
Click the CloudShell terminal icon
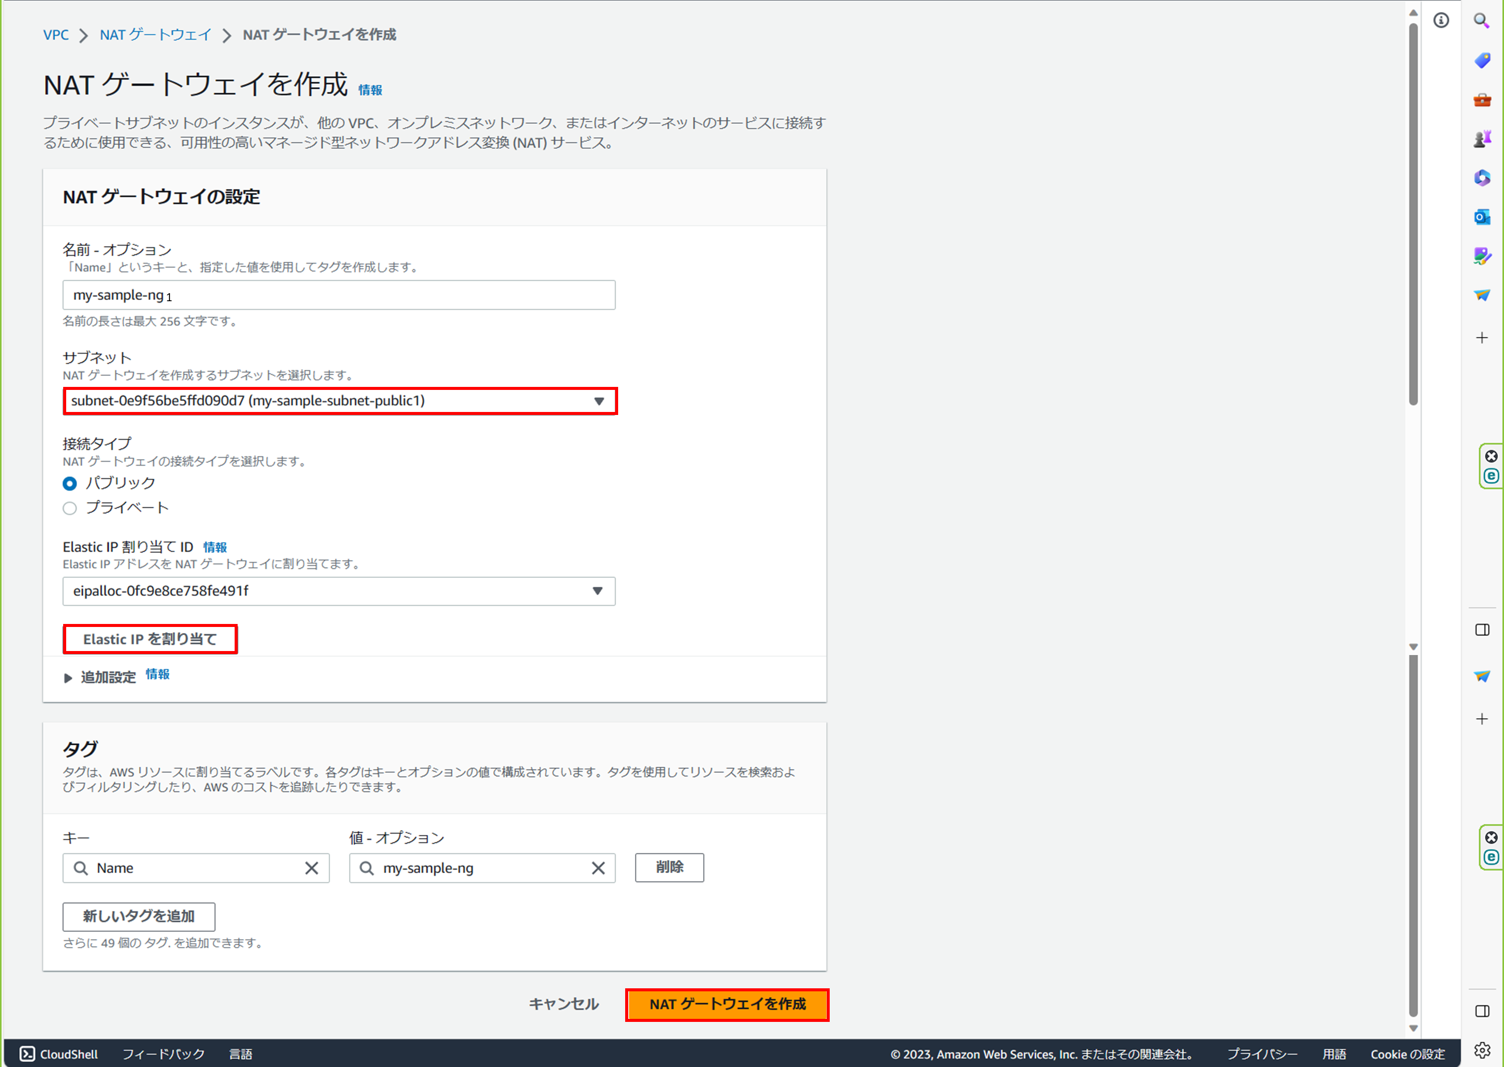click(27, 1054)
